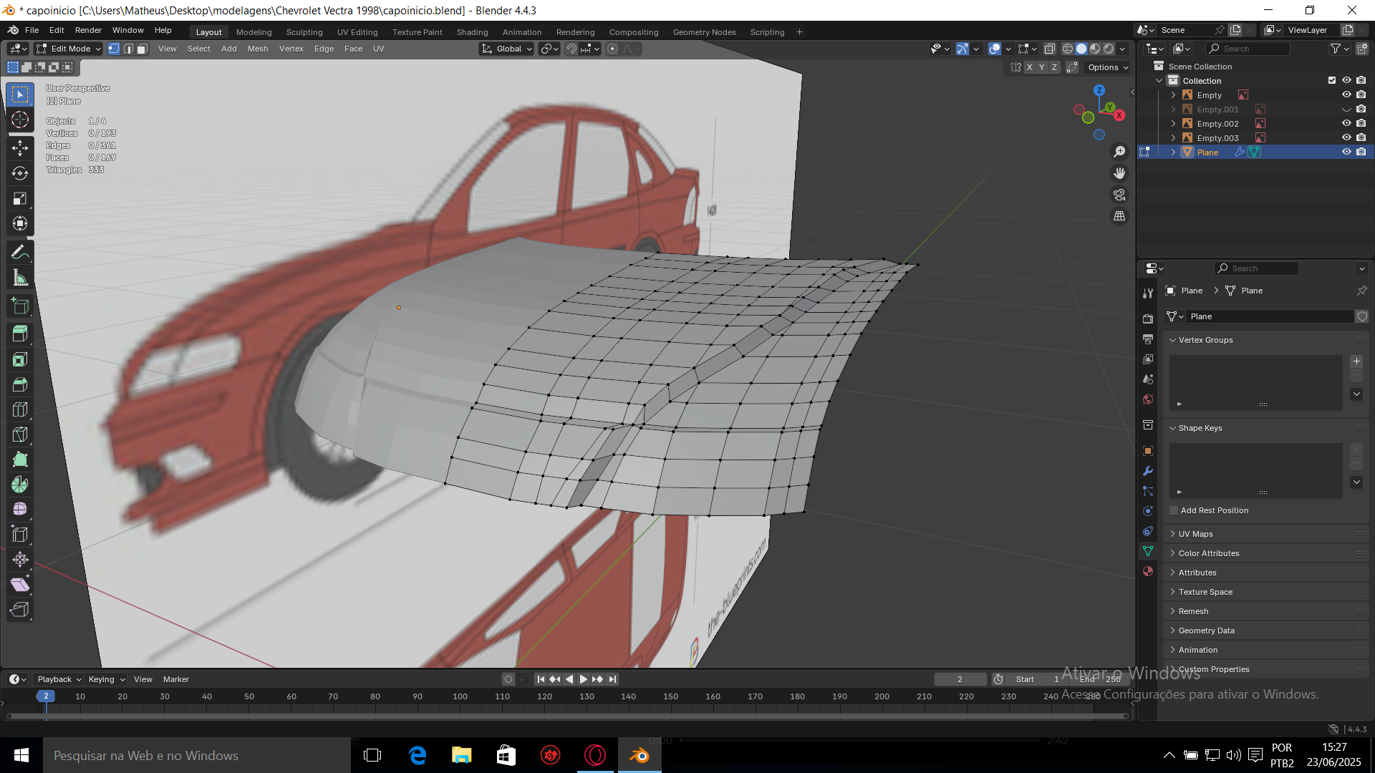Image resolution: width=1375 pixels, height=773 pixels.
Task: Open the Sculpting workspace tab
Action: 304,32
